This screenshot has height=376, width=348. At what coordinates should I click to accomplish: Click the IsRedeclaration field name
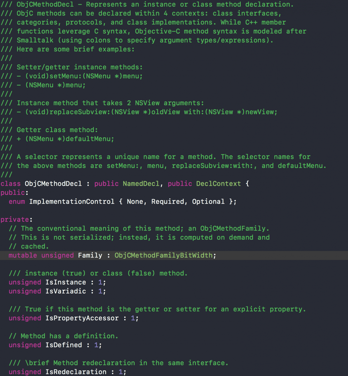pyautogui.click(x=76, y=372)
